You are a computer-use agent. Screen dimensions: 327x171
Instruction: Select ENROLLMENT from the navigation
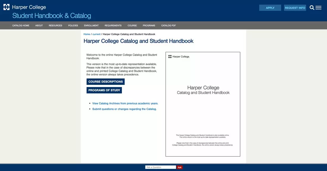point(91,25)
